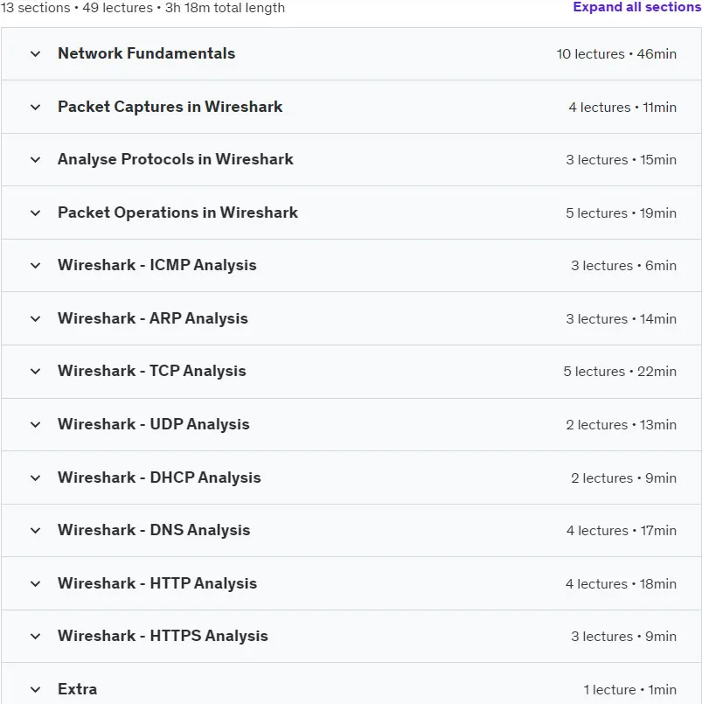Expand all sections link
Image resolution: width=702 pixels, height=704 pixels.
[x=637, y=7]
